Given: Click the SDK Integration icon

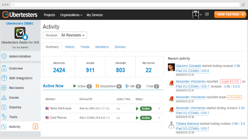Looking at the screenshot, I should pyautogui.click(x=4, y=78).
